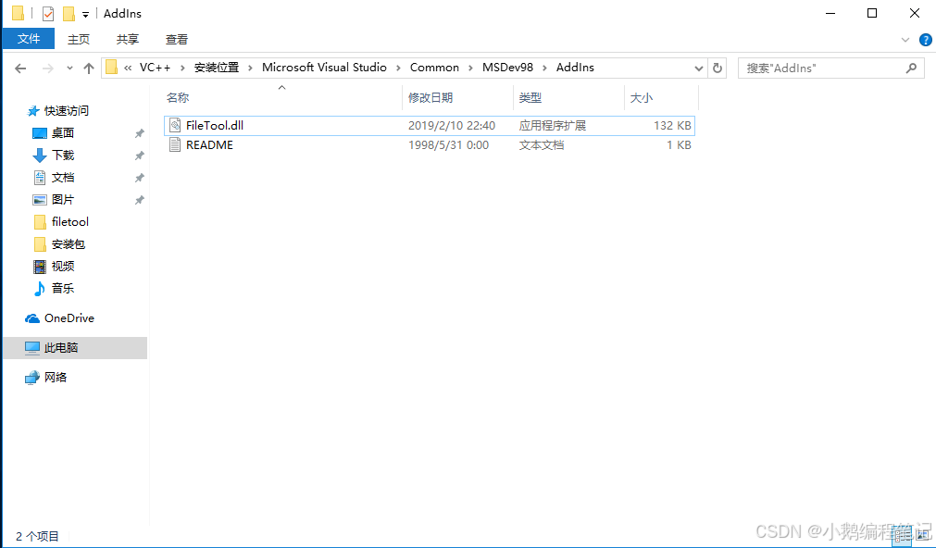Unpin 图片 using its pin icon
This screenshot has height=548, width=936.
(139, 199)
